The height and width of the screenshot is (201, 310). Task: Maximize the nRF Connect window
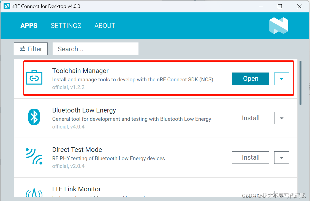coord(280,6)
